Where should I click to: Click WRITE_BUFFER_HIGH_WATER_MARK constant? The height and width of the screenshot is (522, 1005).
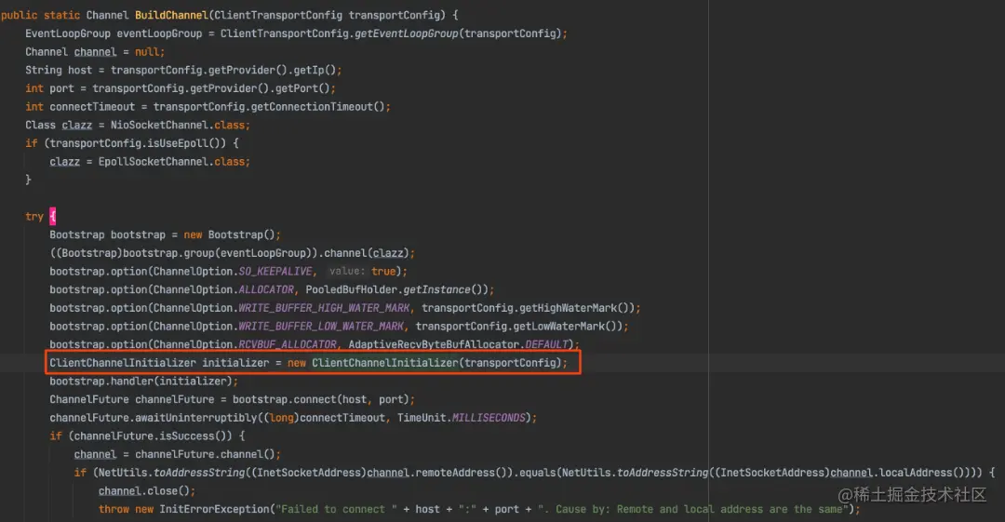[x=324, y=308]
